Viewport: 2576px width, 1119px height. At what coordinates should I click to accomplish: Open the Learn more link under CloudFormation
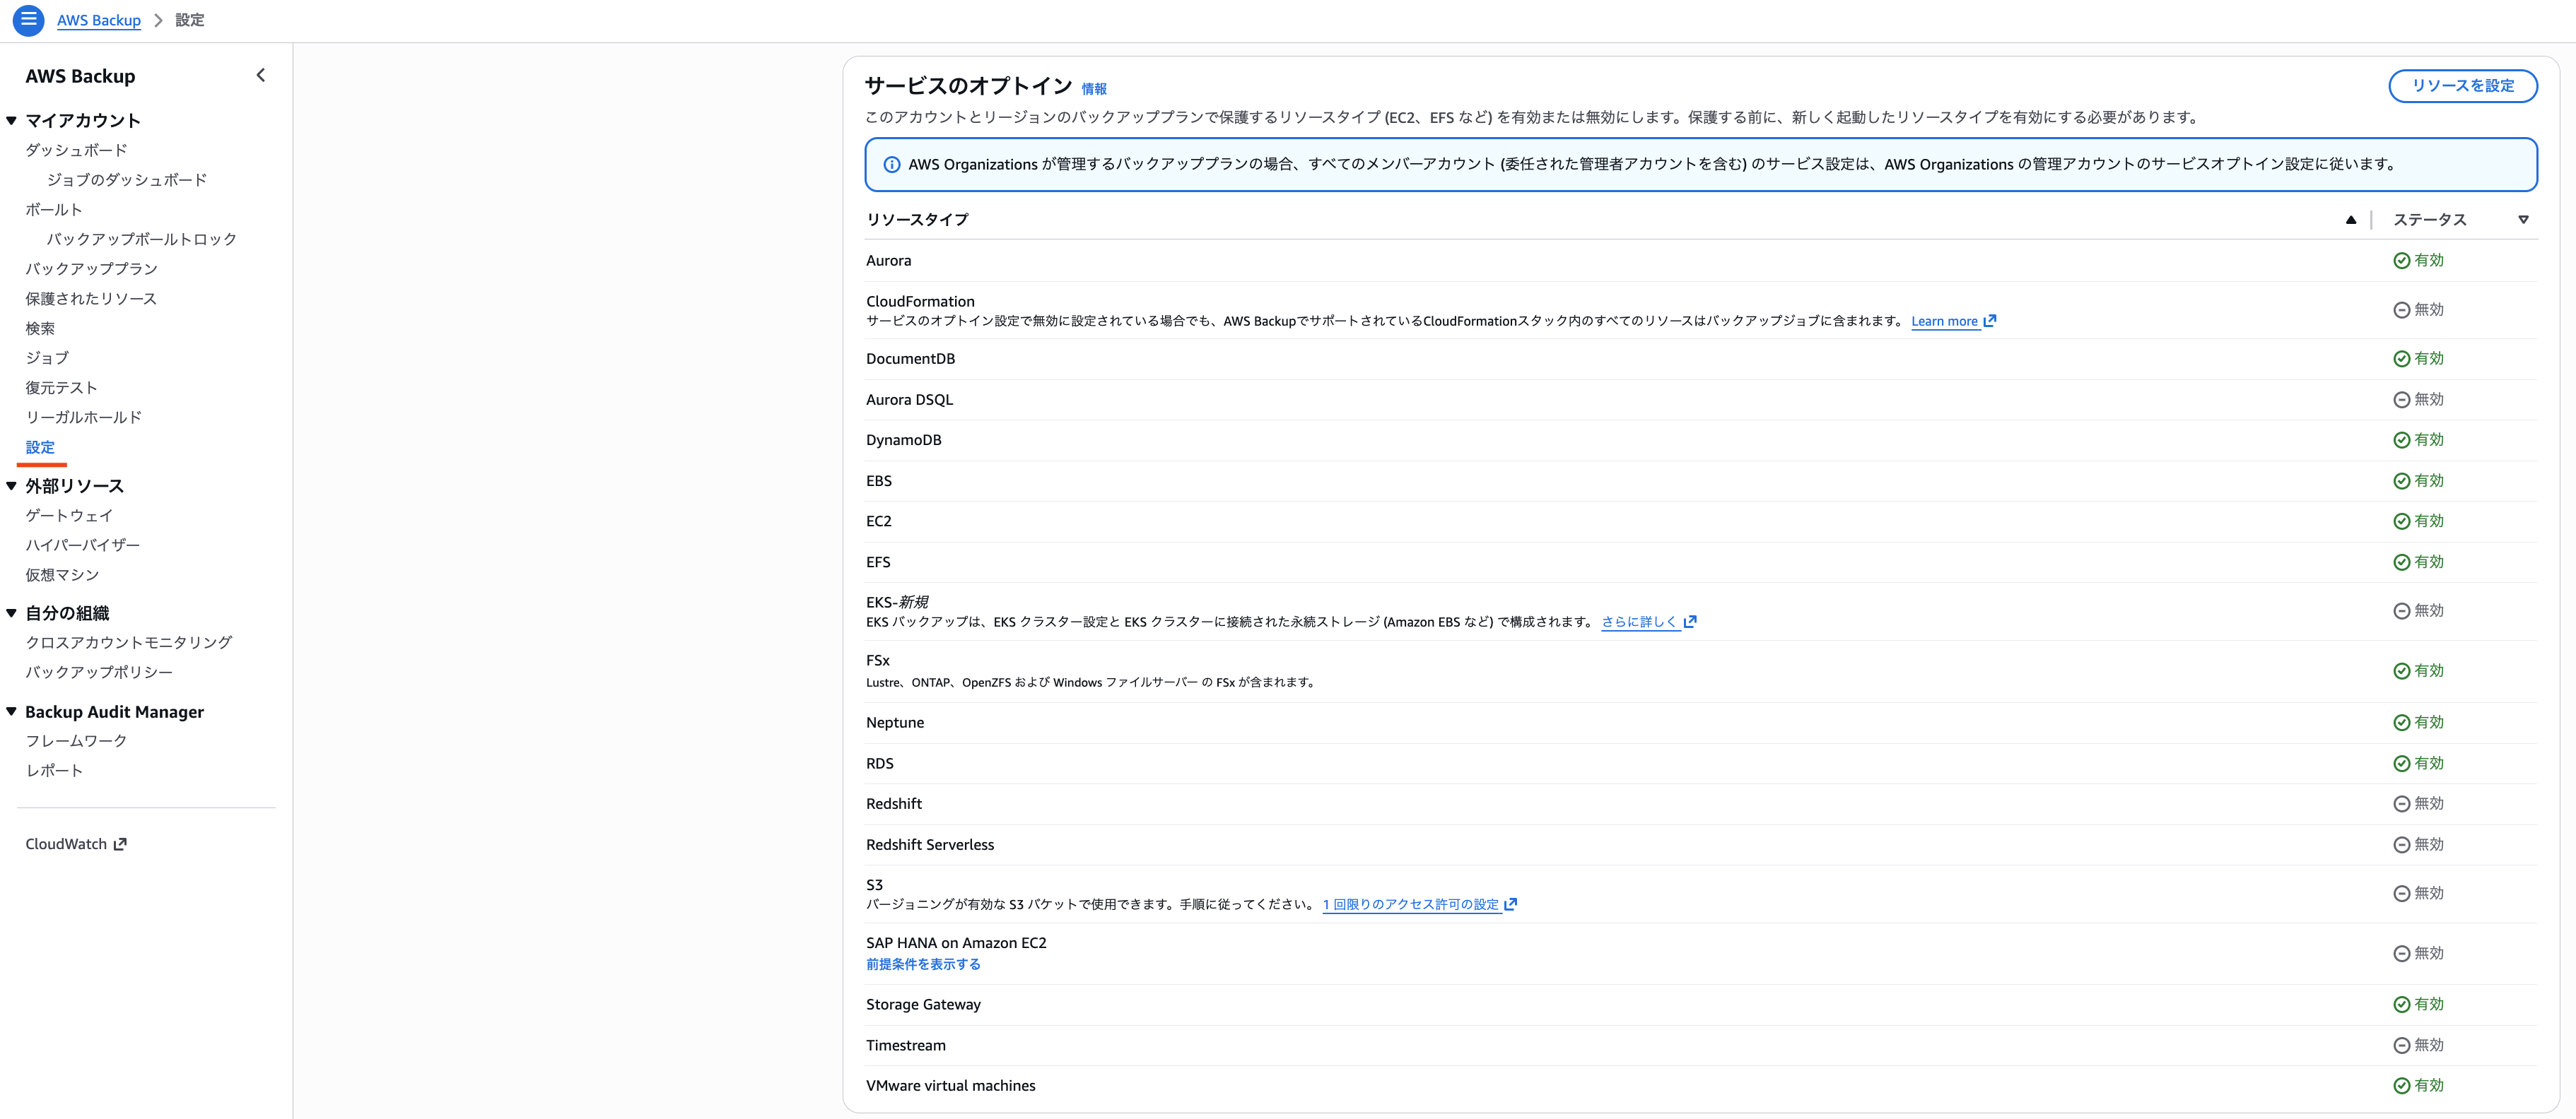coord(1945,321)
